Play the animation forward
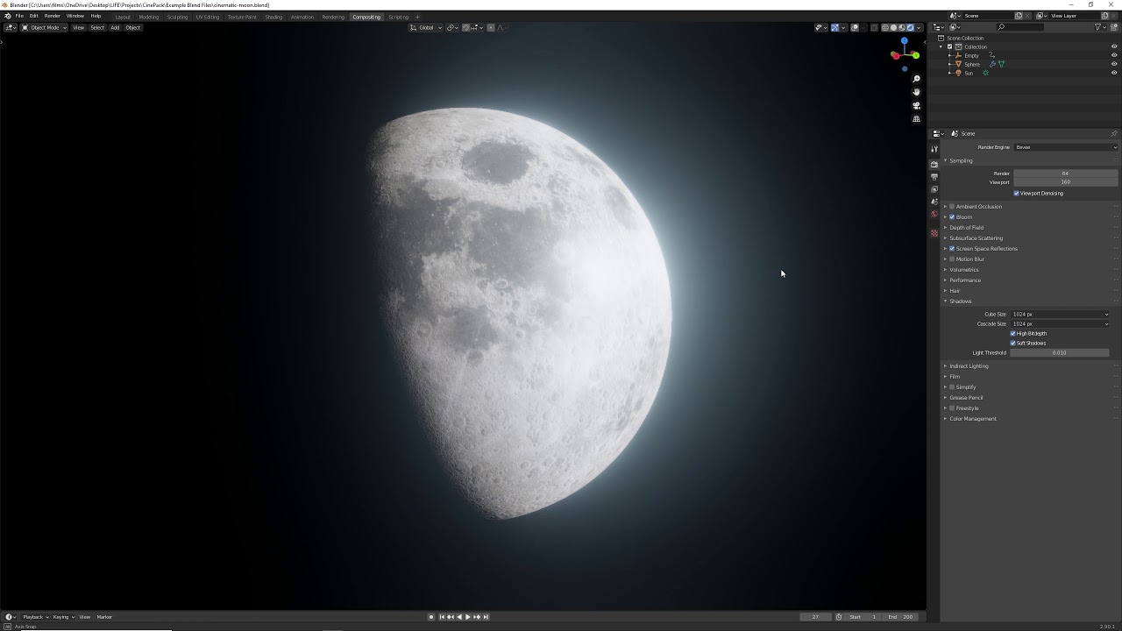Viewport: 1122px width, 631px height. coord(467,617)
